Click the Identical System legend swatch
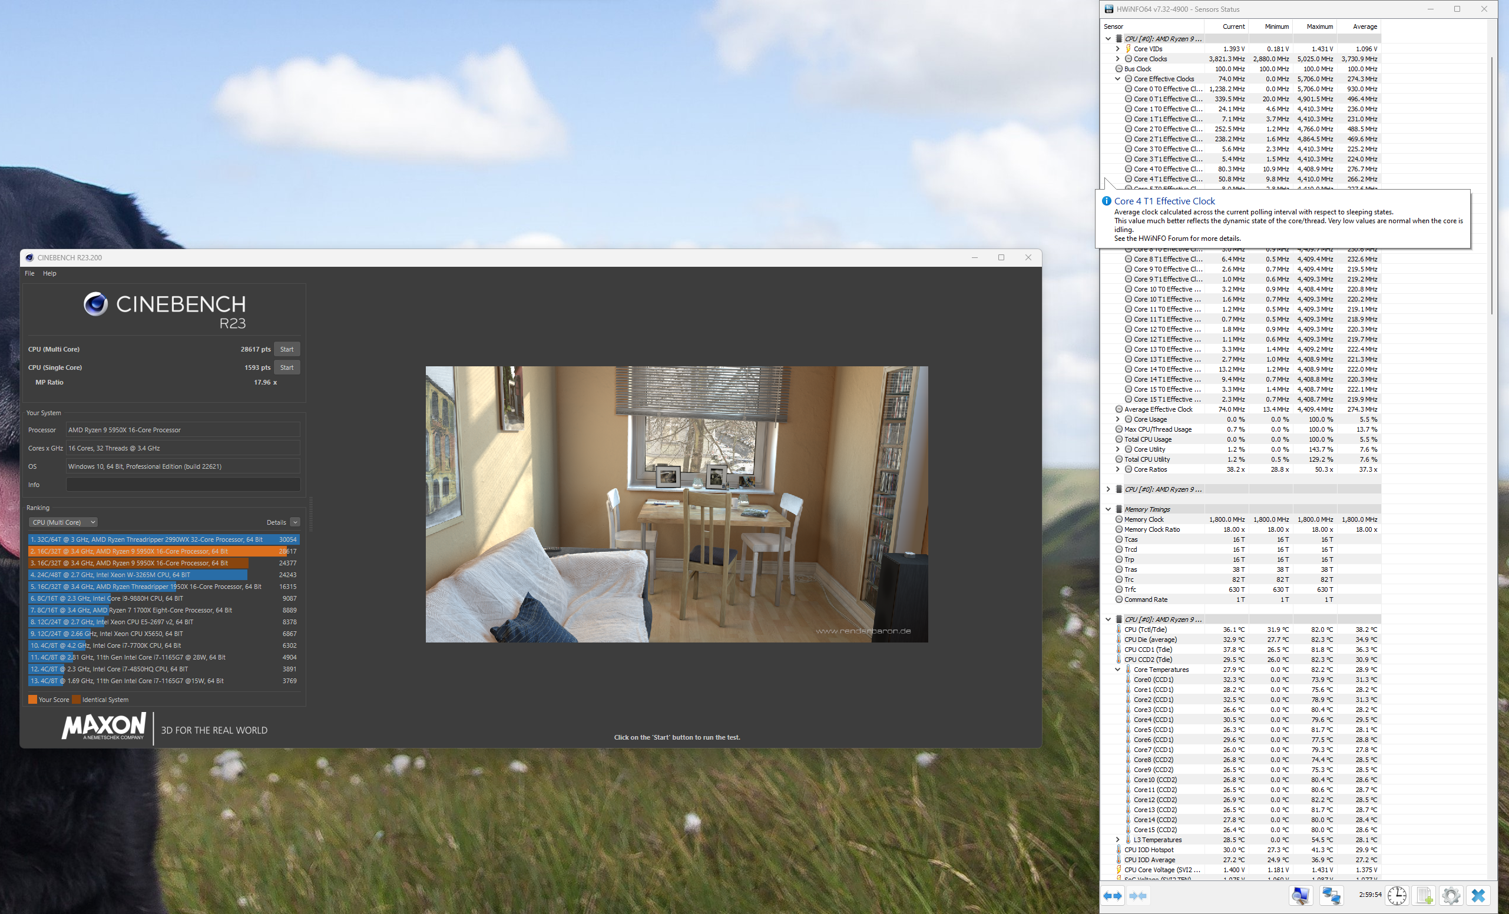1509x914 pixels. [77, 699]
